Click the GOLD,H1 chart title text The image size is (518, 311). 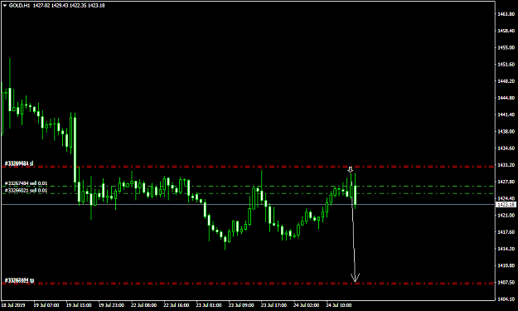pos(20,6)
